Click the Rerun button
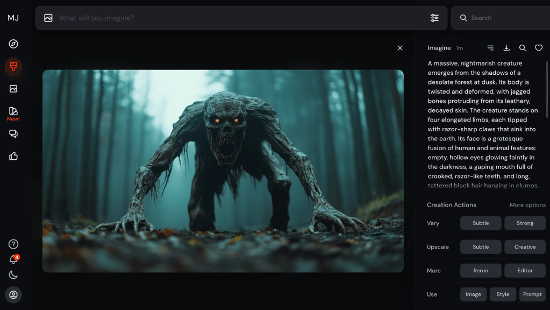 click(x=481, y=271)
